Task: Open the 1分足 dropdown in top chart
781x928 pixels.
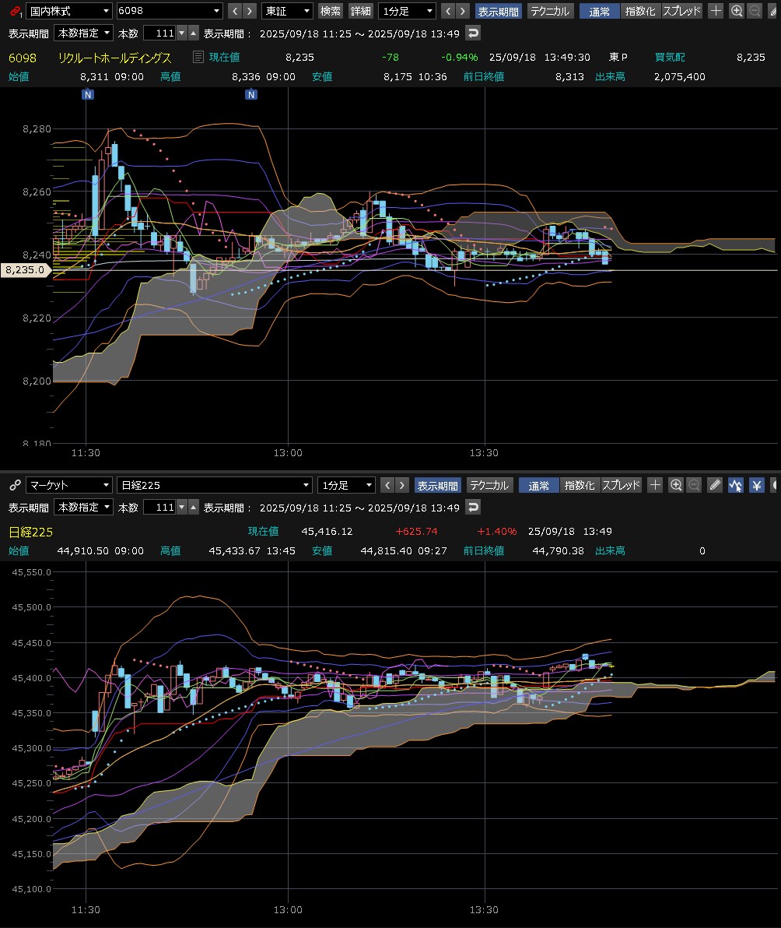Action: tap(407, 11)
